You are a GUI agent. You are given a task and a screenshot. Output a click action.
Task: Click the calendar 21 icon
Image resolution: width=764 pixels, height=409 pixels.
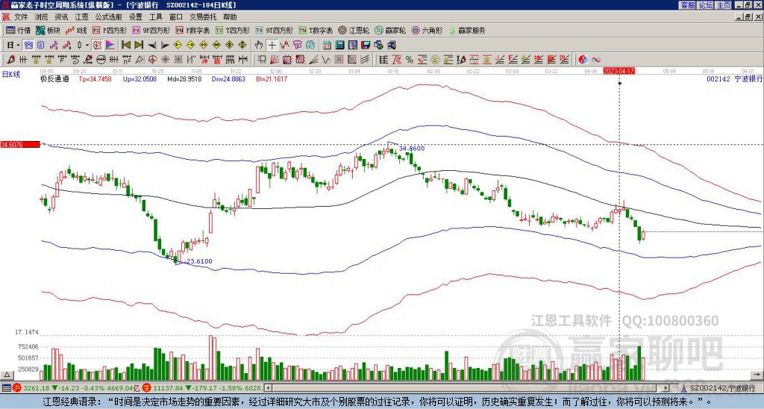point(327,46)
